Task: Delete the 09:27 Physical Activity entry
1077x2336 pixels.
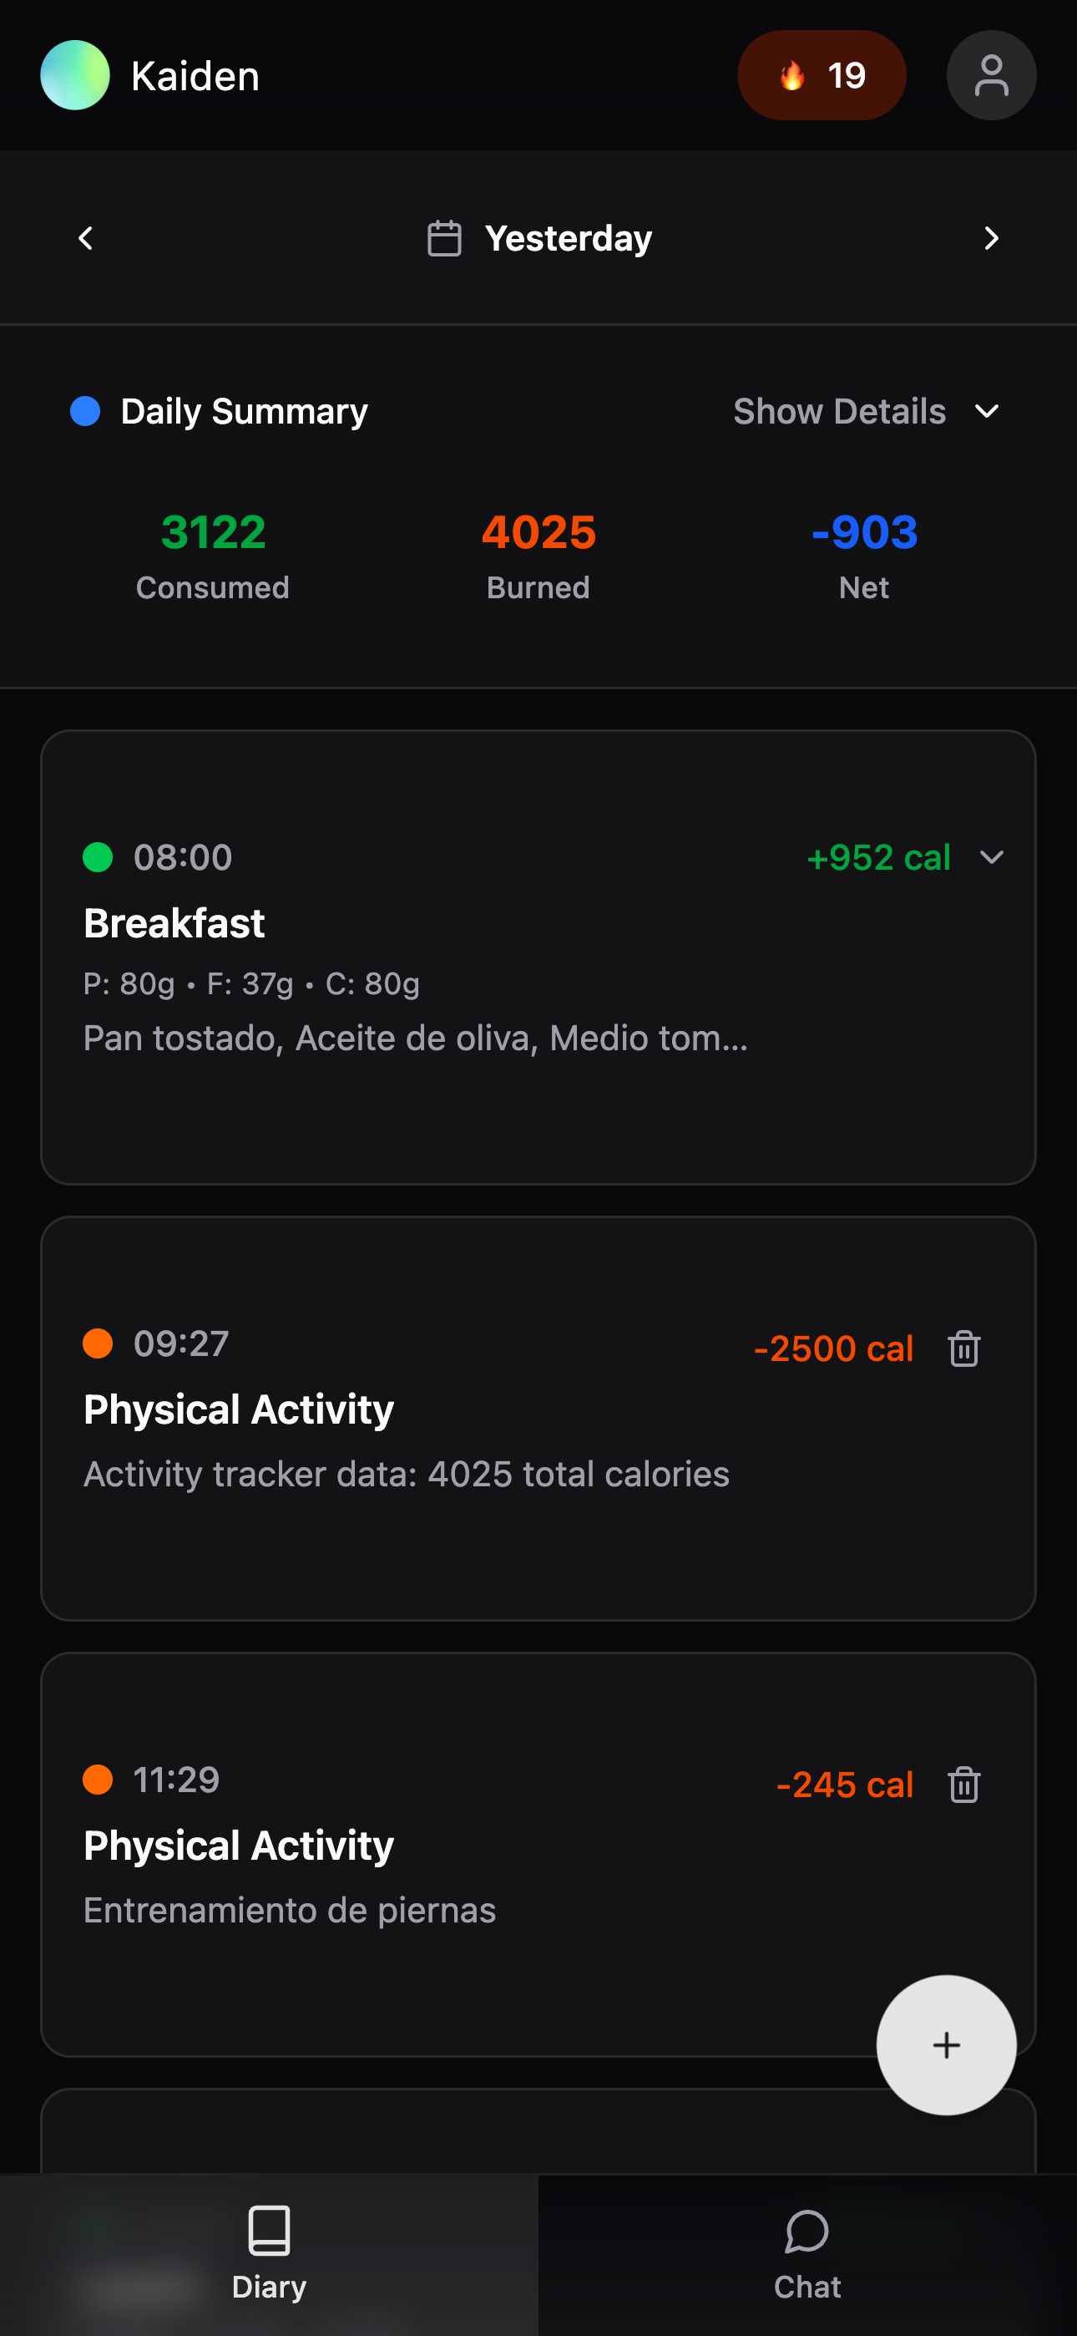Action: [963, 1348]
